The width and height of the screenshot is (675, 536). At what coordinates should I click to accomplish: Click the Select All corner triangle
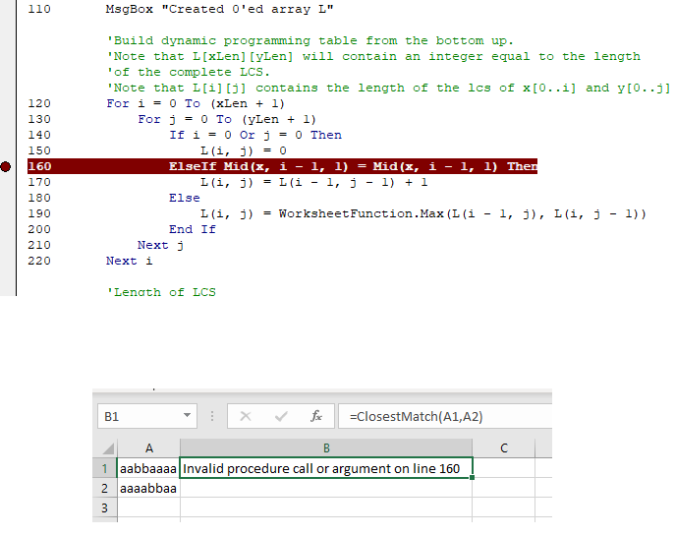tap(108, 448)
